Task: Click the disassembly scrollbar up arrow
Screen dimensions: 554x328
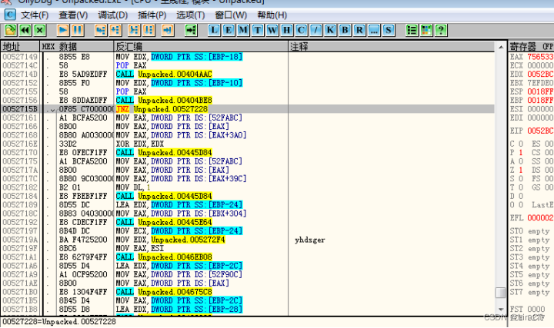Action: point(501,47)
